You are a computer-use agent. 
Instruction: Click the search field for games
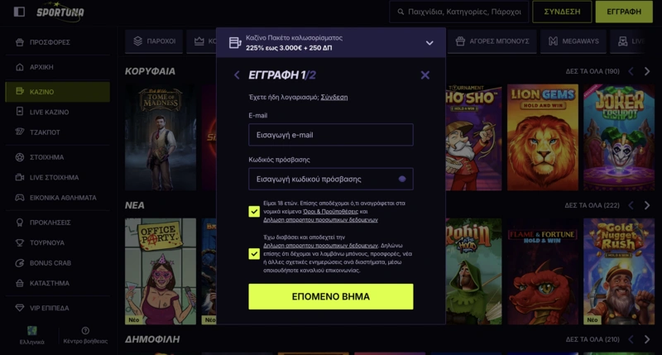tap(458, 12)
